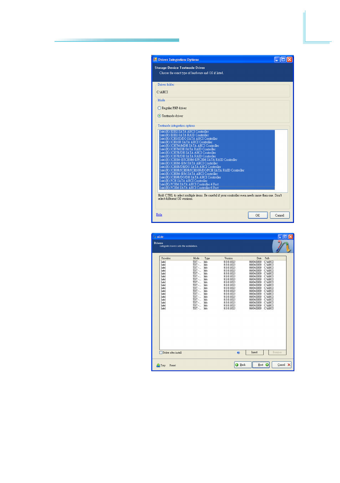Click the Tray icon in nLite

[158, 365]
